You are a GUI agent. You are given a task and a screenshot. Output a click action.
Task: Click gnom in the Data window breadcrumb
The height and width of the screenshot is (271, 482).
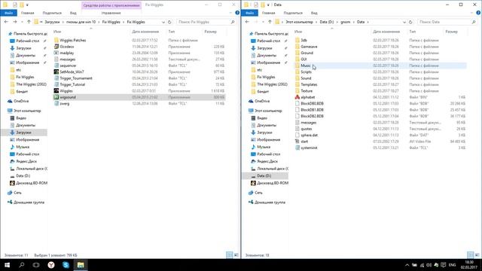(x=345, y=22)
